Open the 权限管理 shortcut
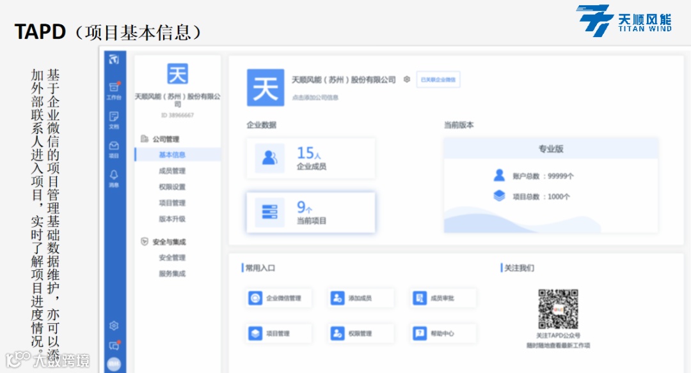691x373 pixels. coord(361,333)
